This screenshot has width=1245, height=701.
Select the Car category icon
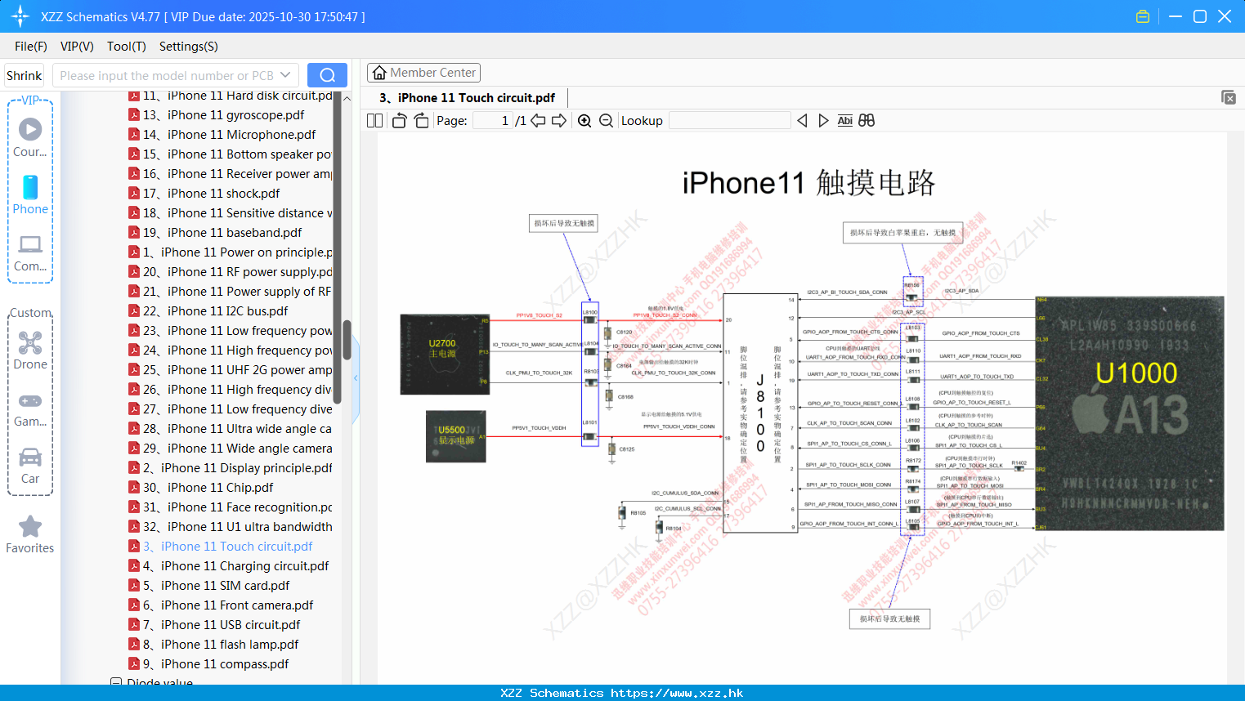tap(30, 466)
